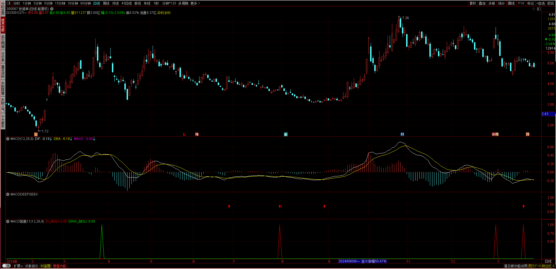
Task: Open 分价表 sidebar tab
Action: coord(3,56)
